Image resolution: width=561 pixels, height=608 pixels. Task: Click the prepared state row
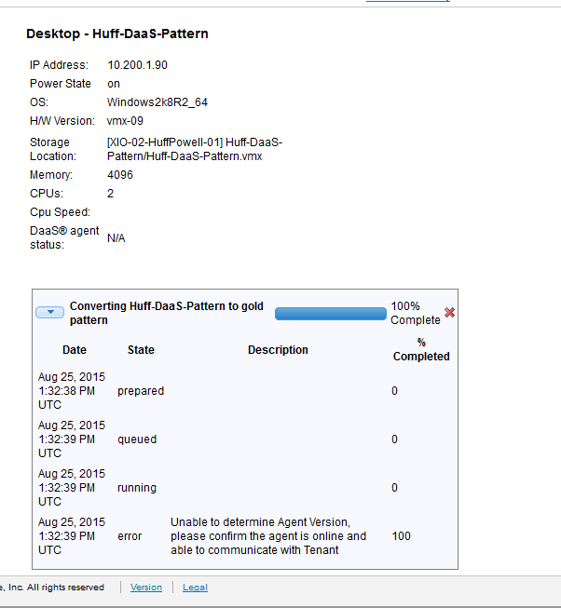point(141,391)
